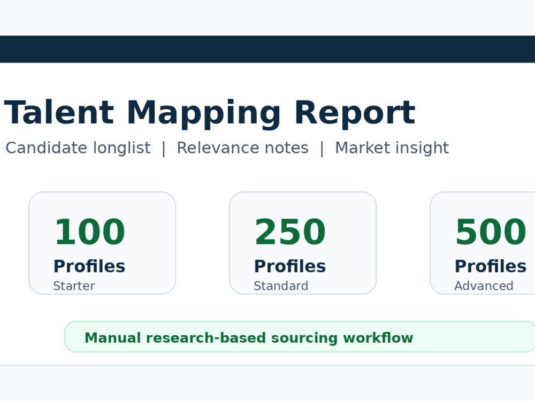
Task: Click the 'Relevance notes' subtitle text
Action: point(242,148)
